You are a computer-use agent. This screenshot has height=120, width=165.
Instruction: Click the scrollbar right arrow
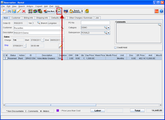[x=161, y=105]
